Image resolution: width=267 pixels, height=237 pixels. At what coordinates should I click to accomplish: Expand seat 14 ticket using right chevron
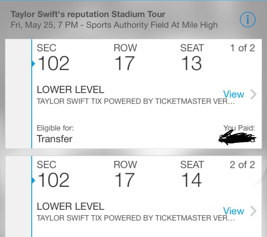[253, 211]
